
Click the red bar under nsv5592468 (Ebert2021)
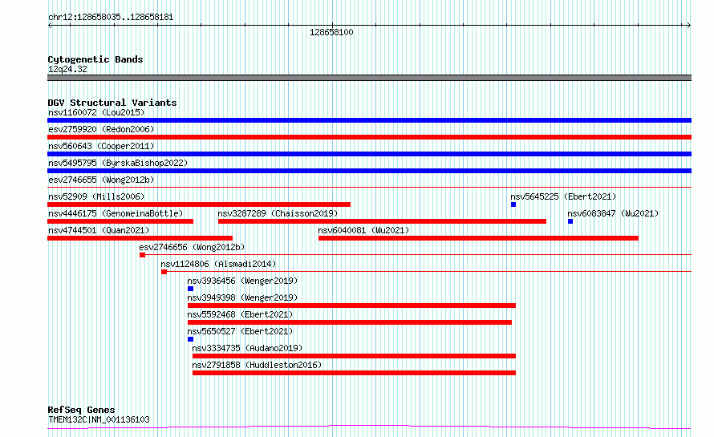350,322
